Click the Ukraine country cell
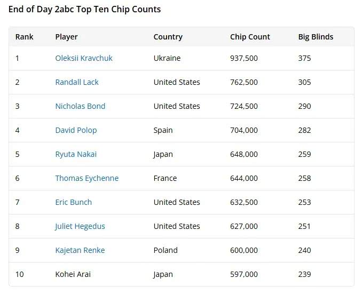The width and height of the screenshot is (362, 294). [x=167, y=58]
